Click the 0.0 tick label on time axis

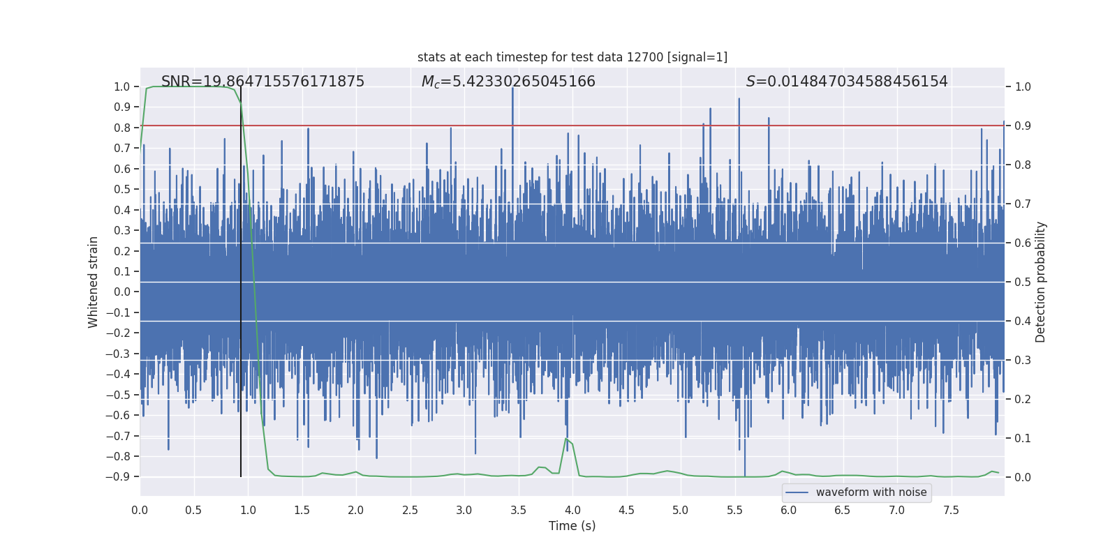140,510
